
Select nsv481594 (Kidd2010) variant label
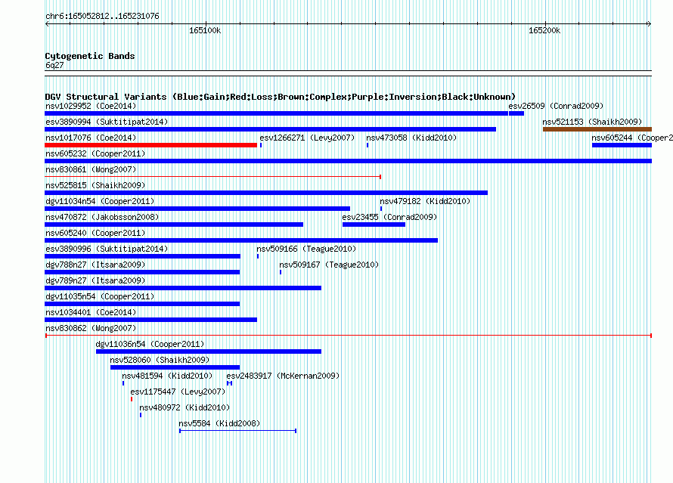pyautogui.click(x=167, y=376)
